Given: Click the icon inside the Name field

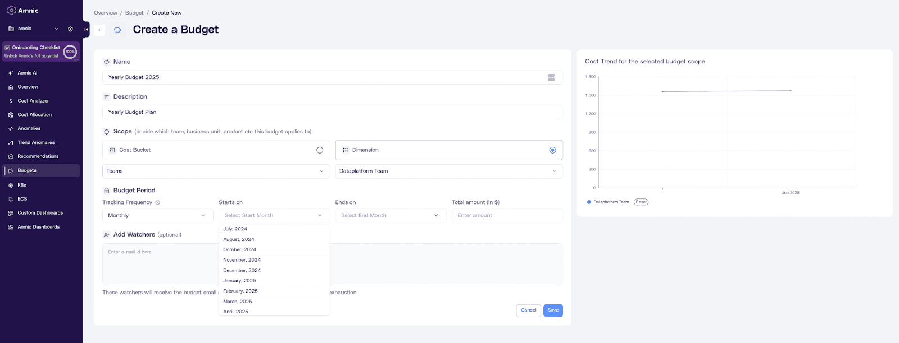Looking at the screenshot, I should 551,77.
